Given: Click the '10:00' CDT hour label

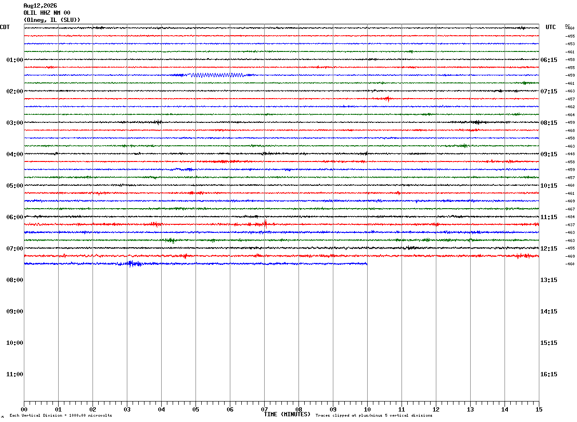Looking at the screenshot, I should click(15, 343).
